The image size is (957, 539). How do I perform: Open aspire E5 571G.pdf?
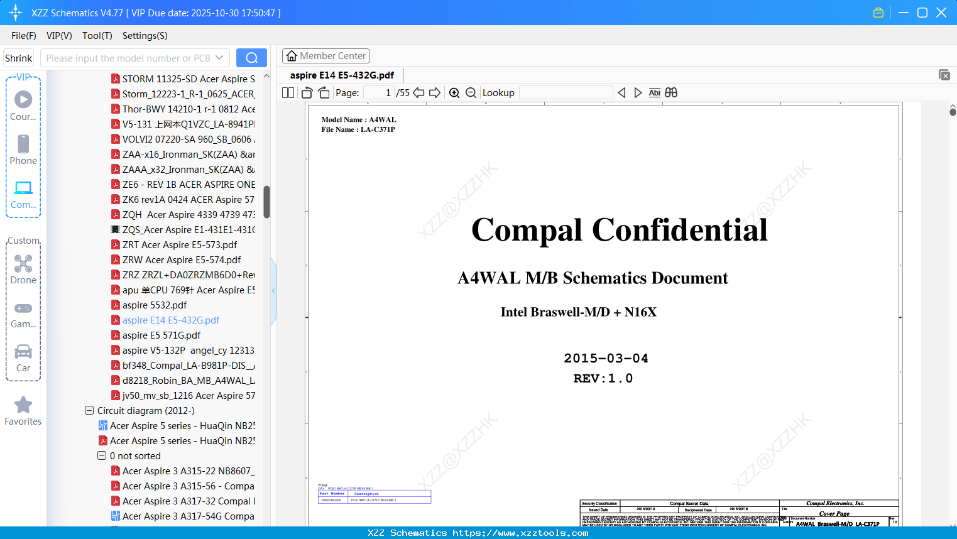[x=156, y=335]
